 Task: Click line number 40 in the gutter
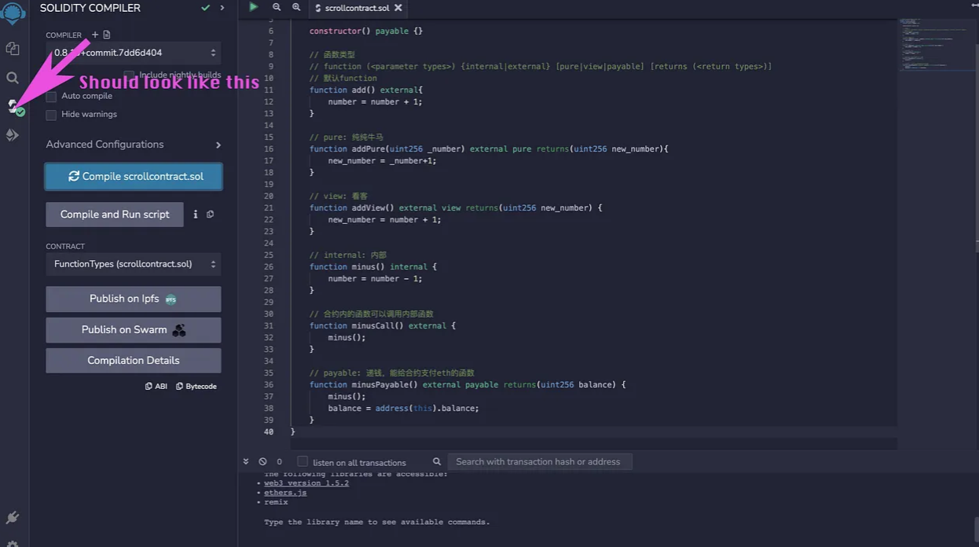click(269, 431)
